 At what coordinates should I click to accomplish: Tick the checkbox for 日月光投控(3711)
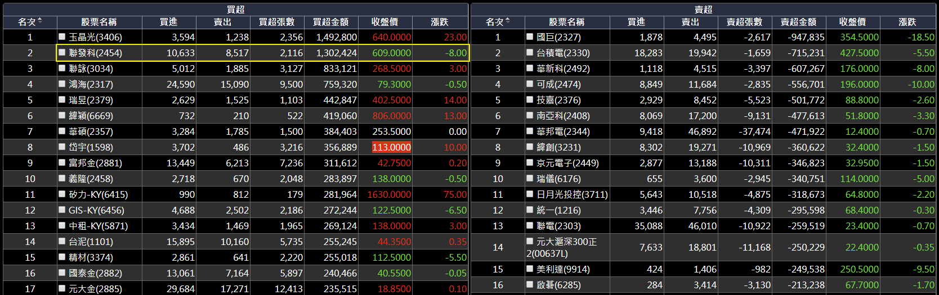(530, 194)
